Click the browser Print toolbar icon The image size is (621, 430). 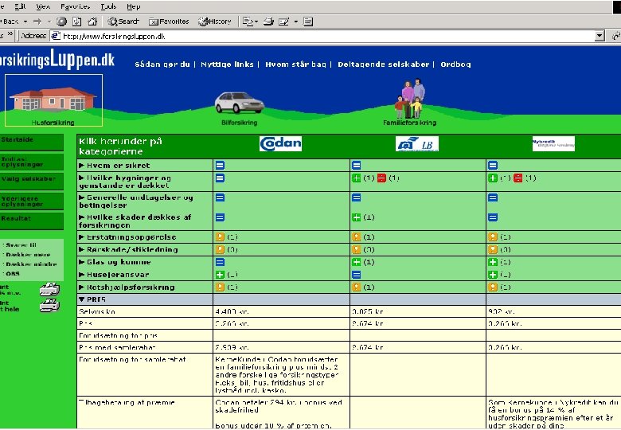[268, 21]
